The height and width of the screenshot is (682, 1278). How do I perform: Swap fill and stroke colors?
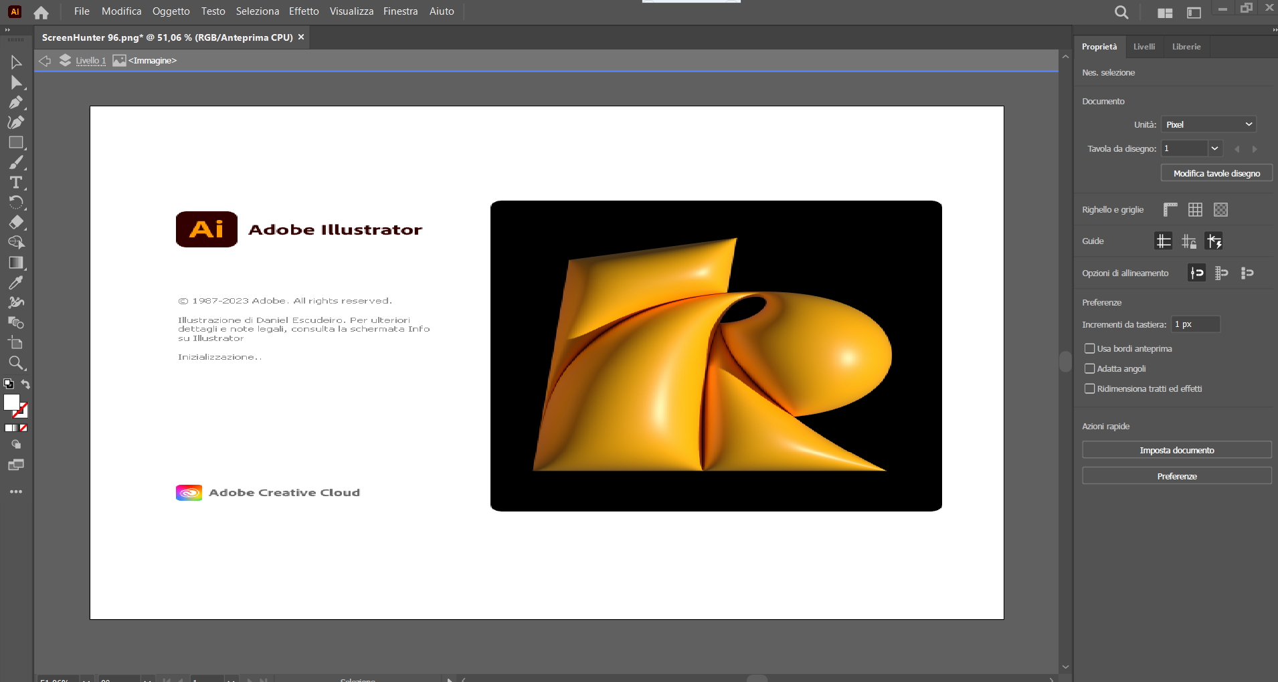click(x=25, y=384)
